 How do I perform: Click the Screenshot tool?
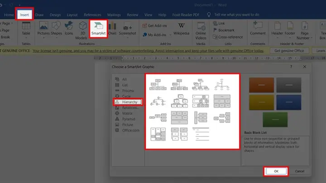[x=127, y=30]
